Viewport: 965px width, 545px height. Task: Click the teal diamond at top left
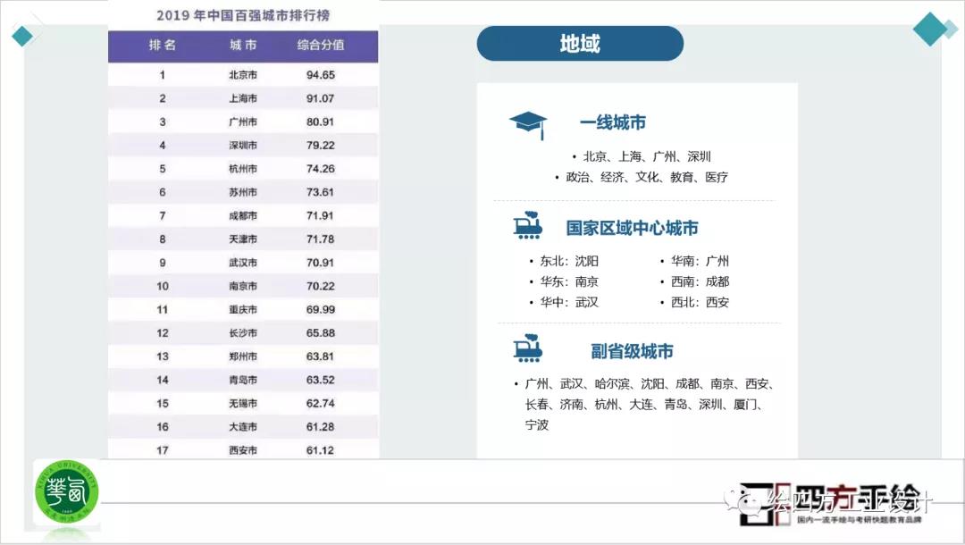coord(22,36)
